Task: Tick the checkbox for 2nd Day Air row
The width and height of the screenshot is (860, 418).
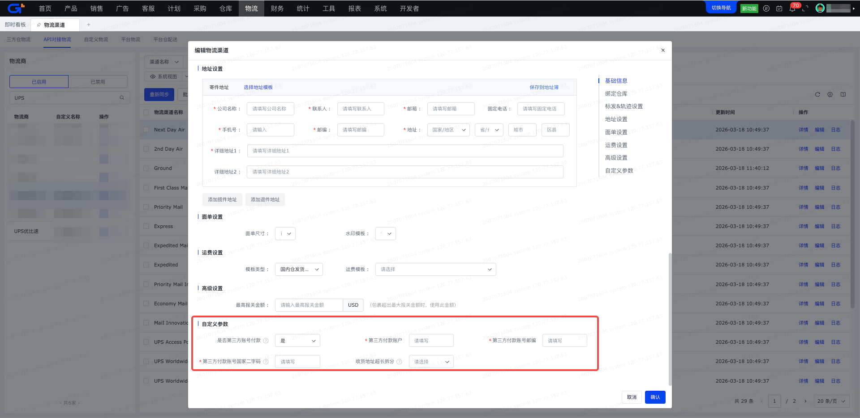Action: tap(146, 149)
